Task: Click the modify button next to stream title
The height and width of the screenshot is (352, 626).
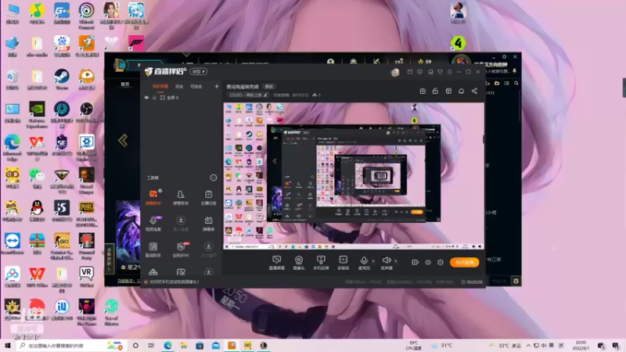Action: (x=268, y=87)
